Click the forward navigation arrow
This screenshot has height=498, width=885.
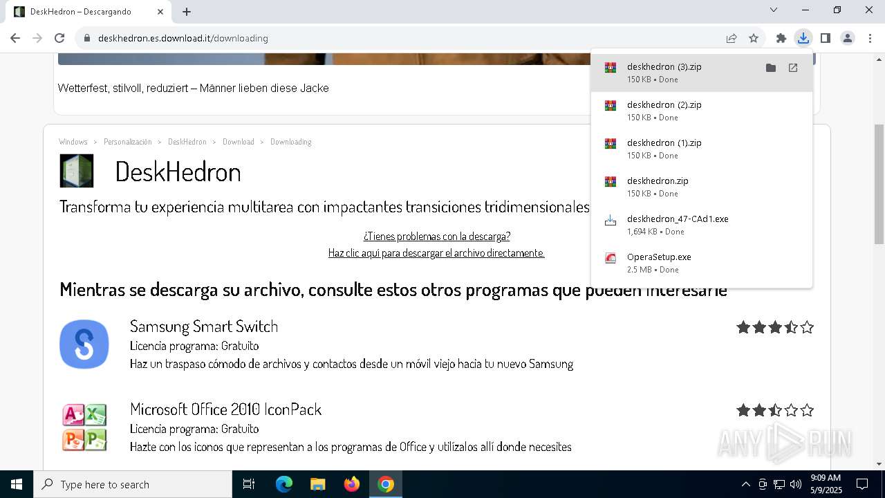coord(37,38)
